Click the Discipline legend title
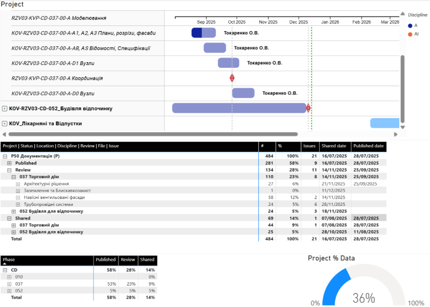The height and width of the screenshot is (307, 430). point(418,15)
